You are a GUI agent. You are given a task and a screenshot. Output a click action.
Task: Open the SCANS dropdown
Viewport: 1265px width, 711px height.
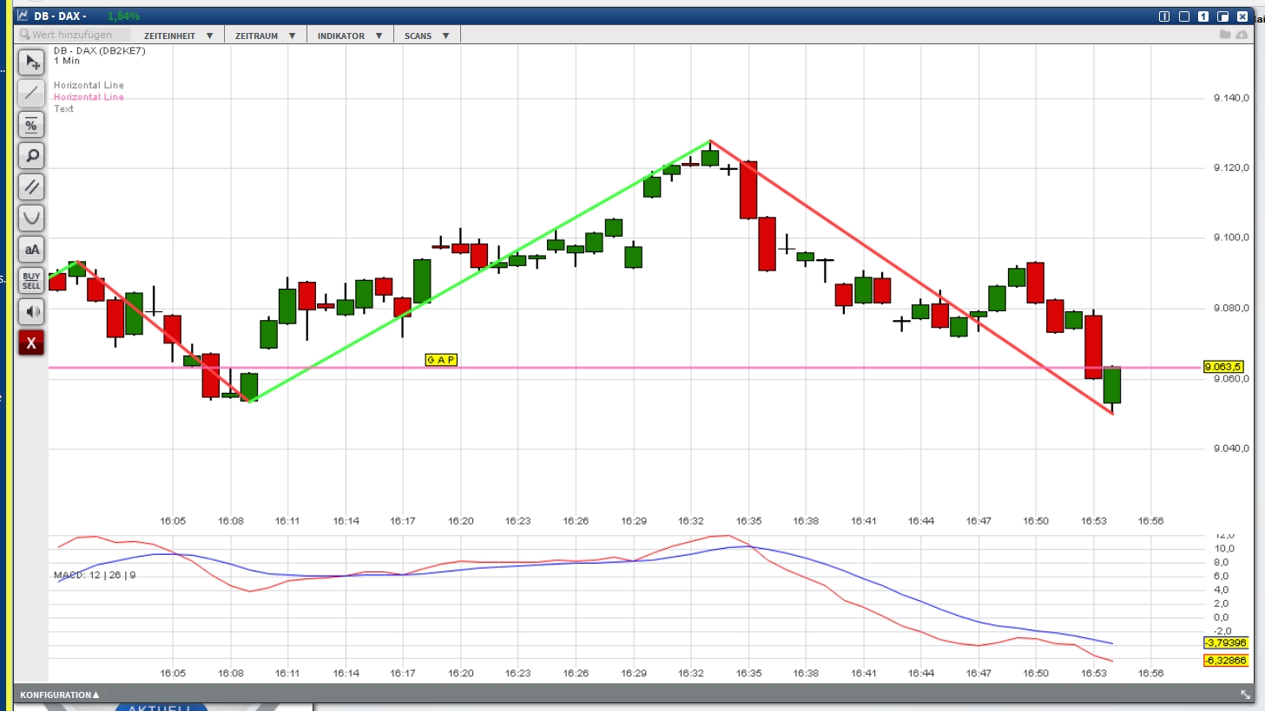425,36
